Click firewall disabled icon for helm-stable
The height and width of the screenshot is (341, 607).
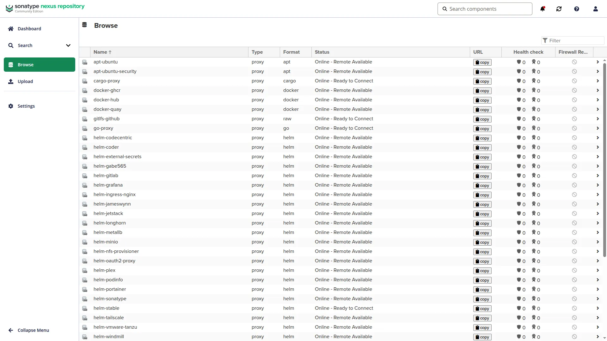click(574, 308)
